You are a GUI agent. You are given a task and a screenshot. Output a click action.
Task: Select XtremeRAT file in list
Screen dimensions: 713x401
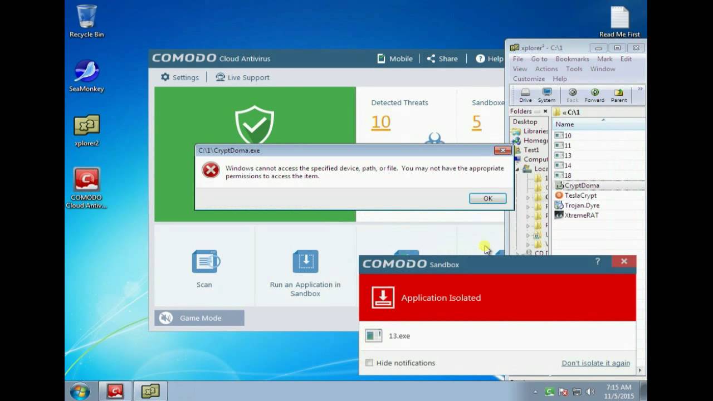577,216
